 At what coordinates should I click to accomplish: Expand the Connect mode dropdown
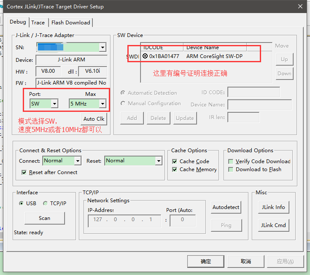[x=78, y=161]
